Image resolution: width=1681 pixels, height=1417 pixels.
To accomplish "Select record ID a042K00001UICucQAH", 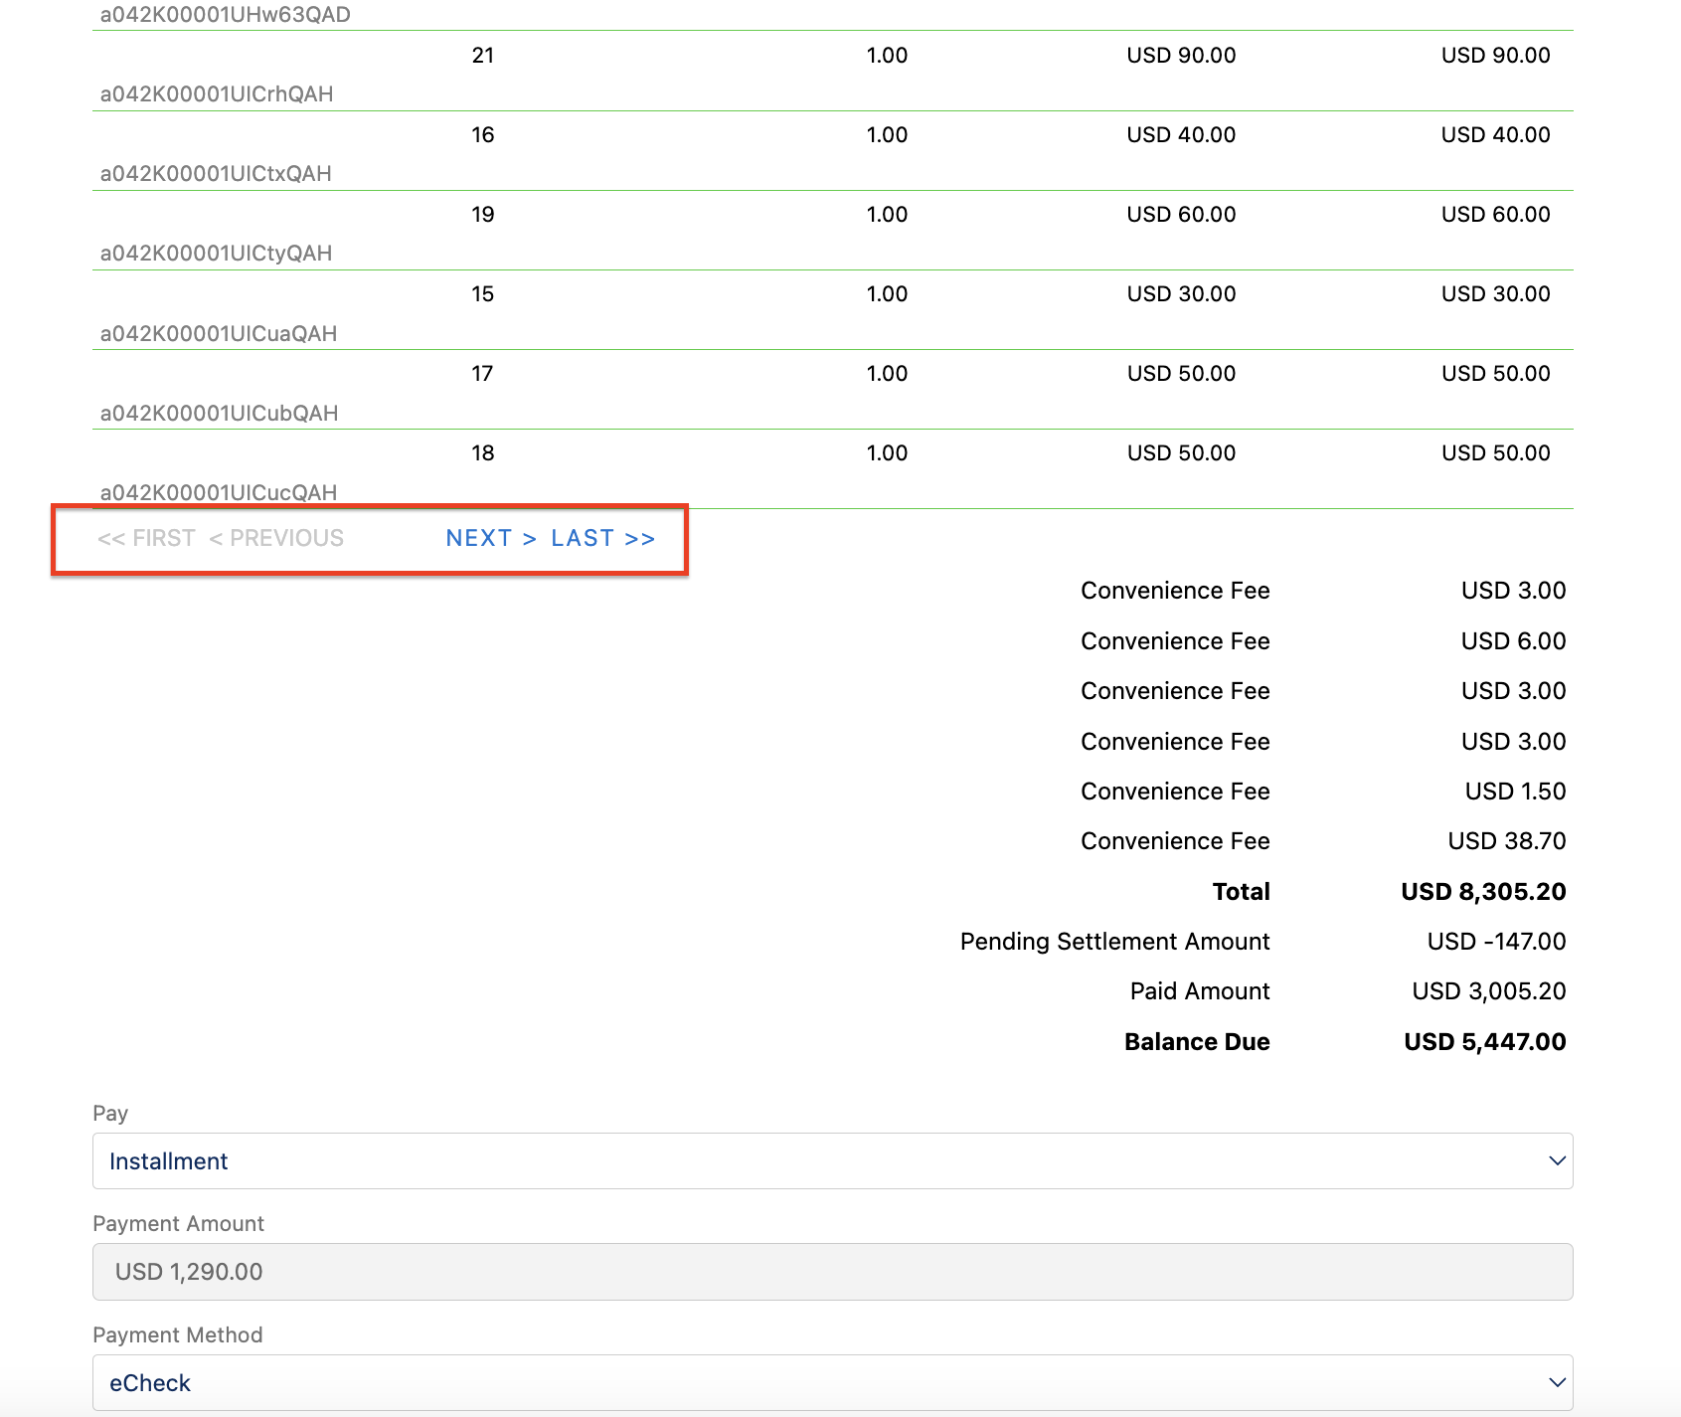I will point(218,492).
